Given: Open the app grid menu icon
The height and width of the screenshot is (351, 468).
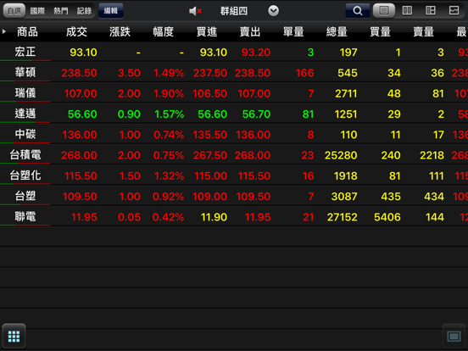Looking at the screenshot, I should tap(14, 336).
